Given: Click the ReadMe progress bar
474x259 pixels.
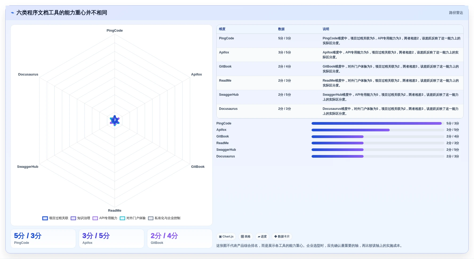Looking at the screenshot, I should point(378,143).
